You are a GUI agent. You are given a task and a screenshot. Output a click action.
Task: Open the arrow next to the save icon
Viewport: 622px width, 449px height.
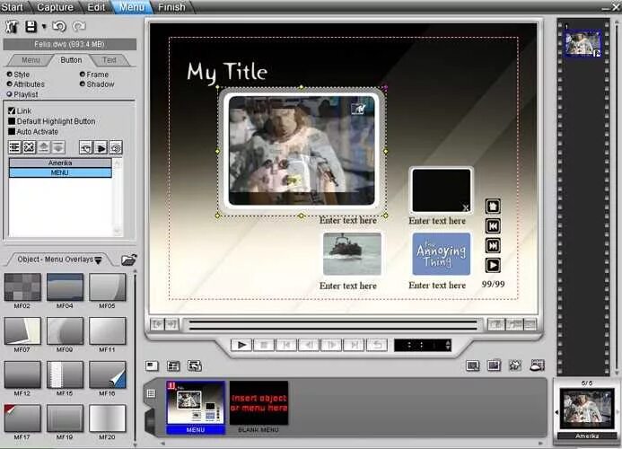(x=44, y=27)
